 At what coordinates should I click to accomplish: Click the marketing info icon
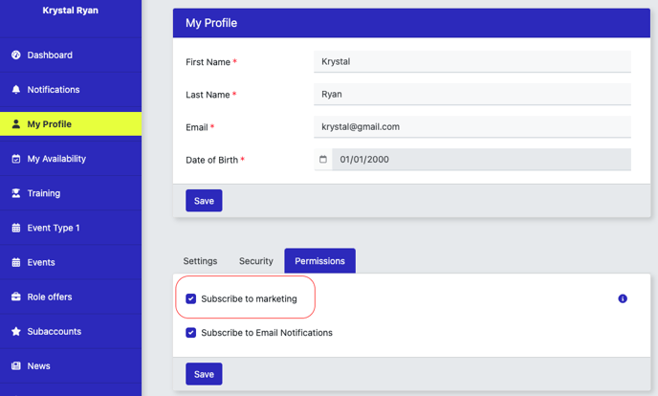[x=623, y=298]
